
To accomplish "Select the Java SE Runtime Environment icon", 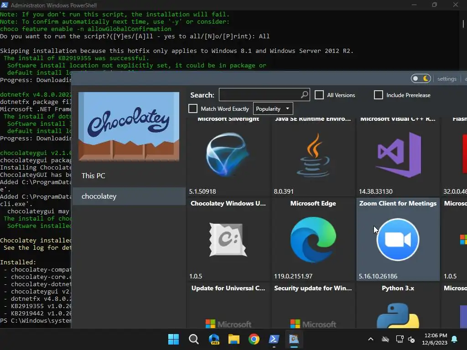I will point(313,155).
